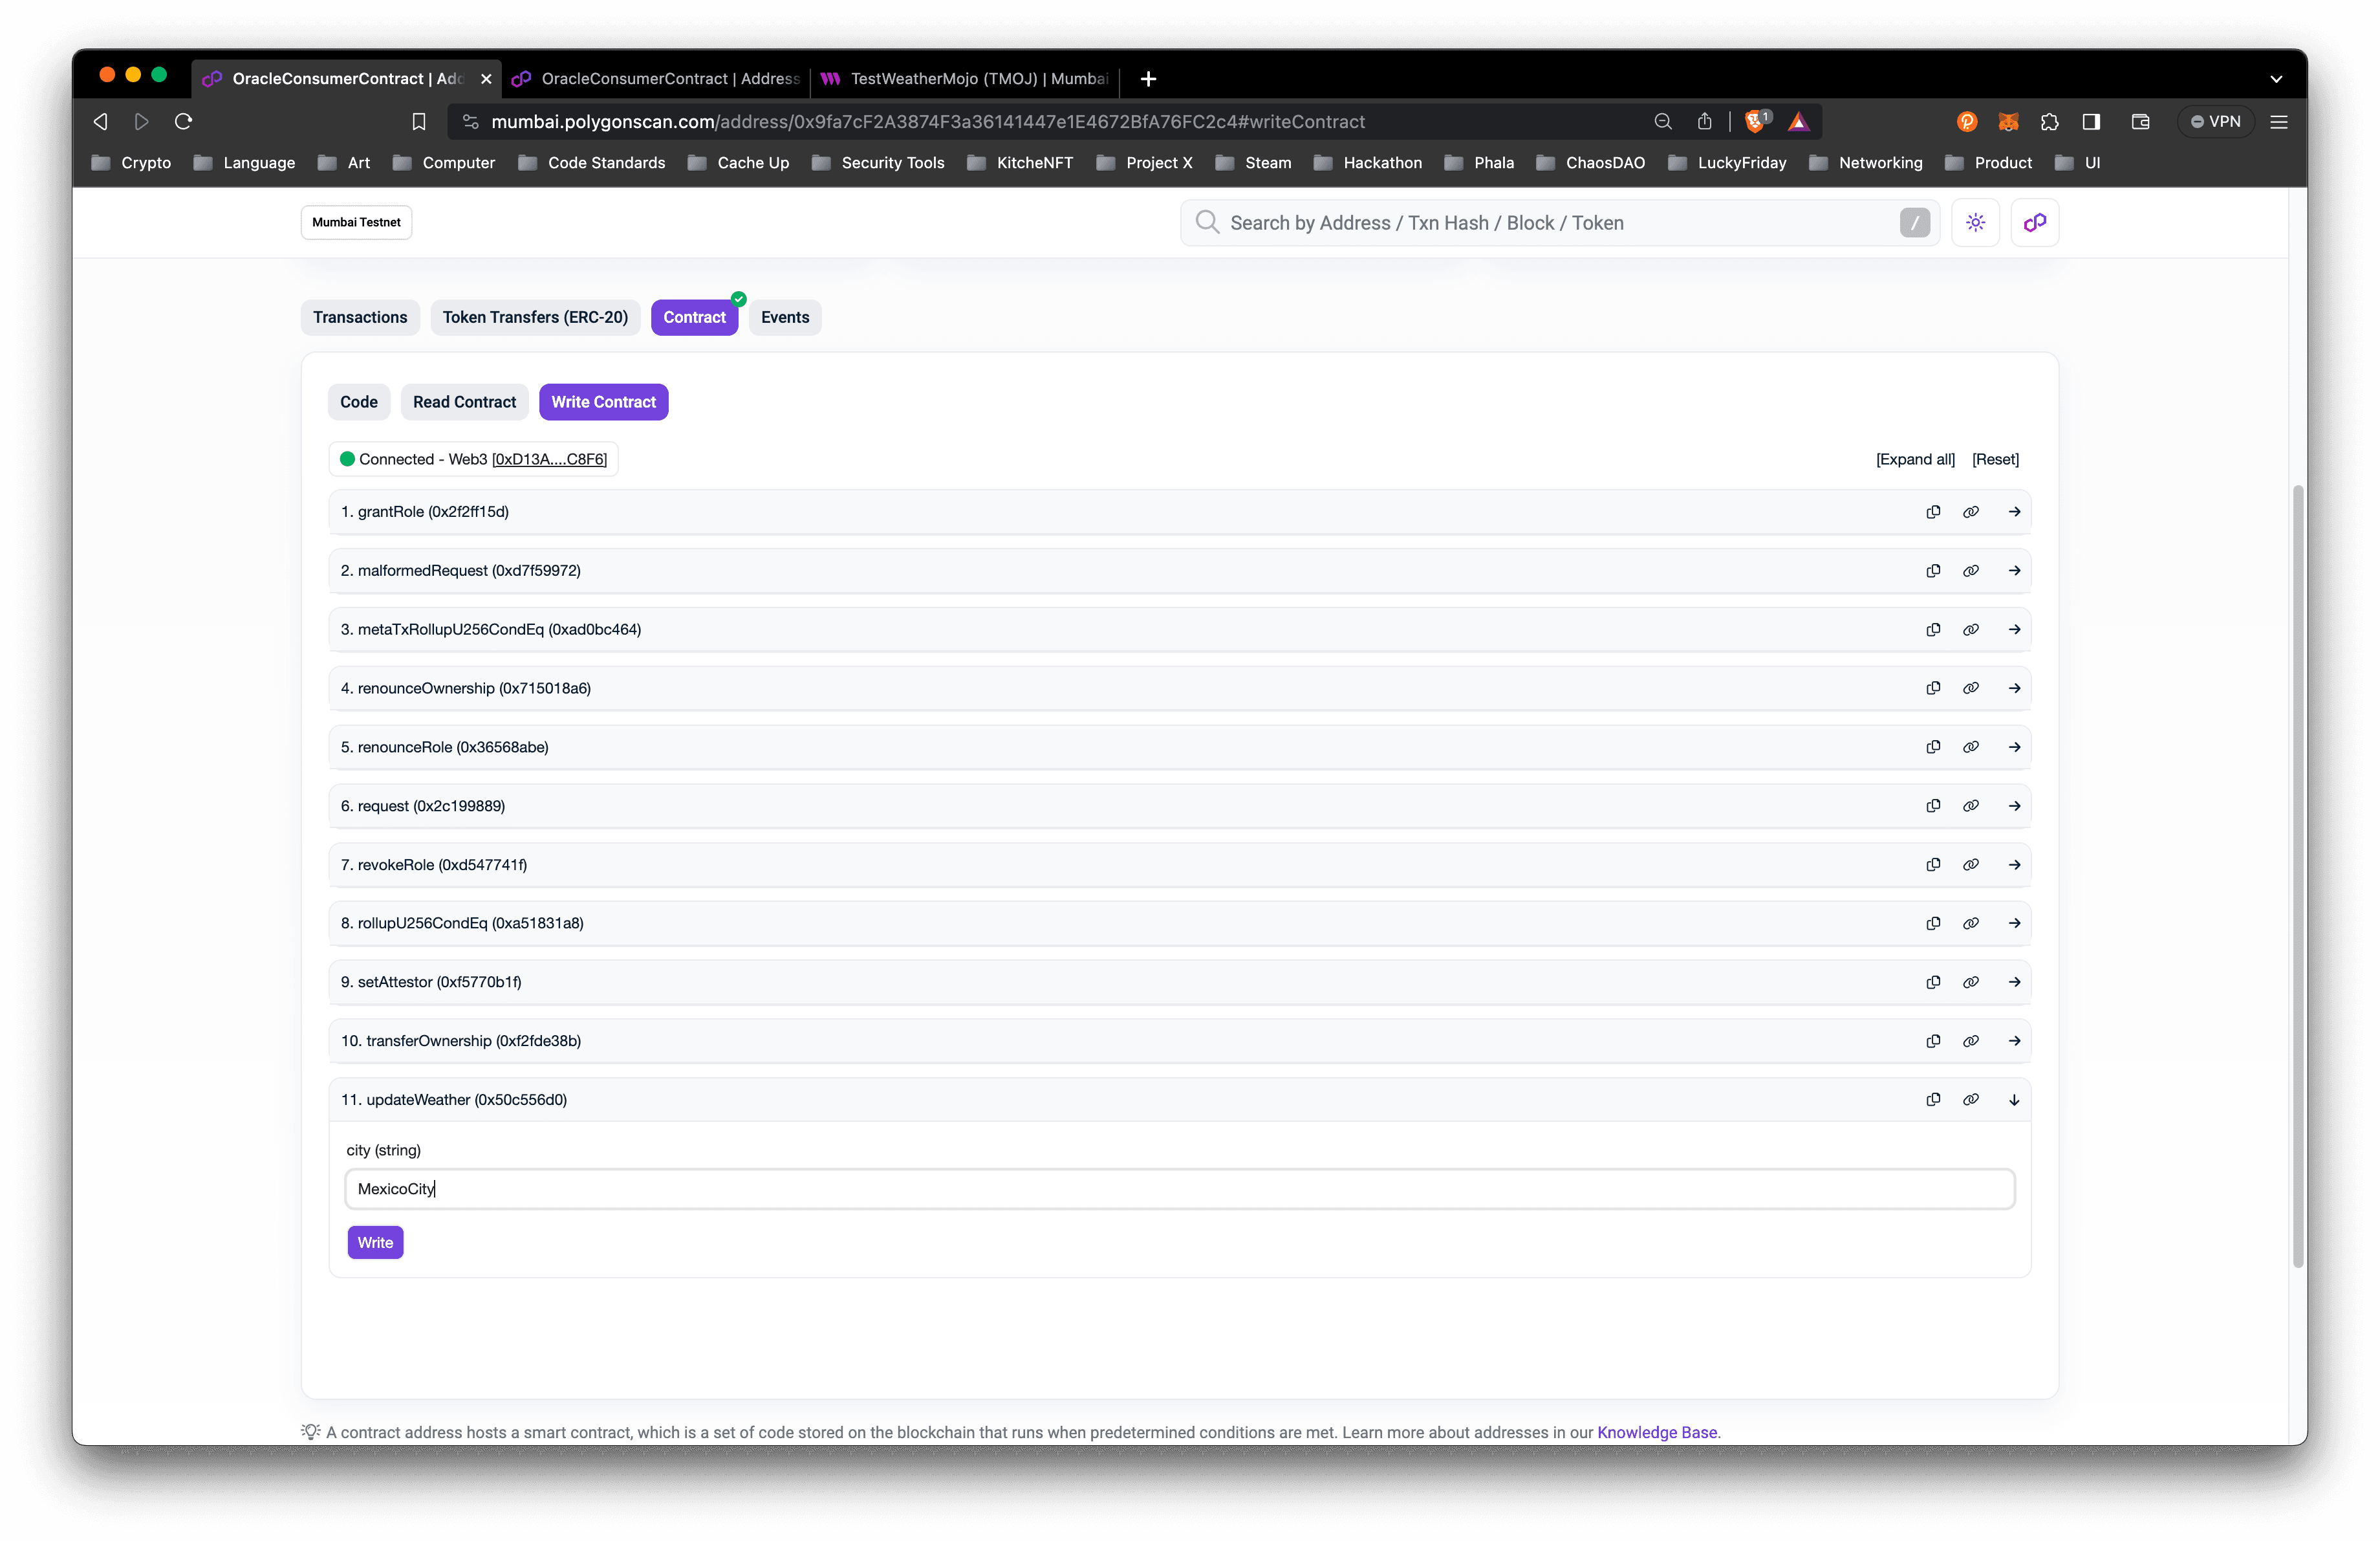2380x1541 pixels.
Task: Reload the page
Action: click(184, 122)
